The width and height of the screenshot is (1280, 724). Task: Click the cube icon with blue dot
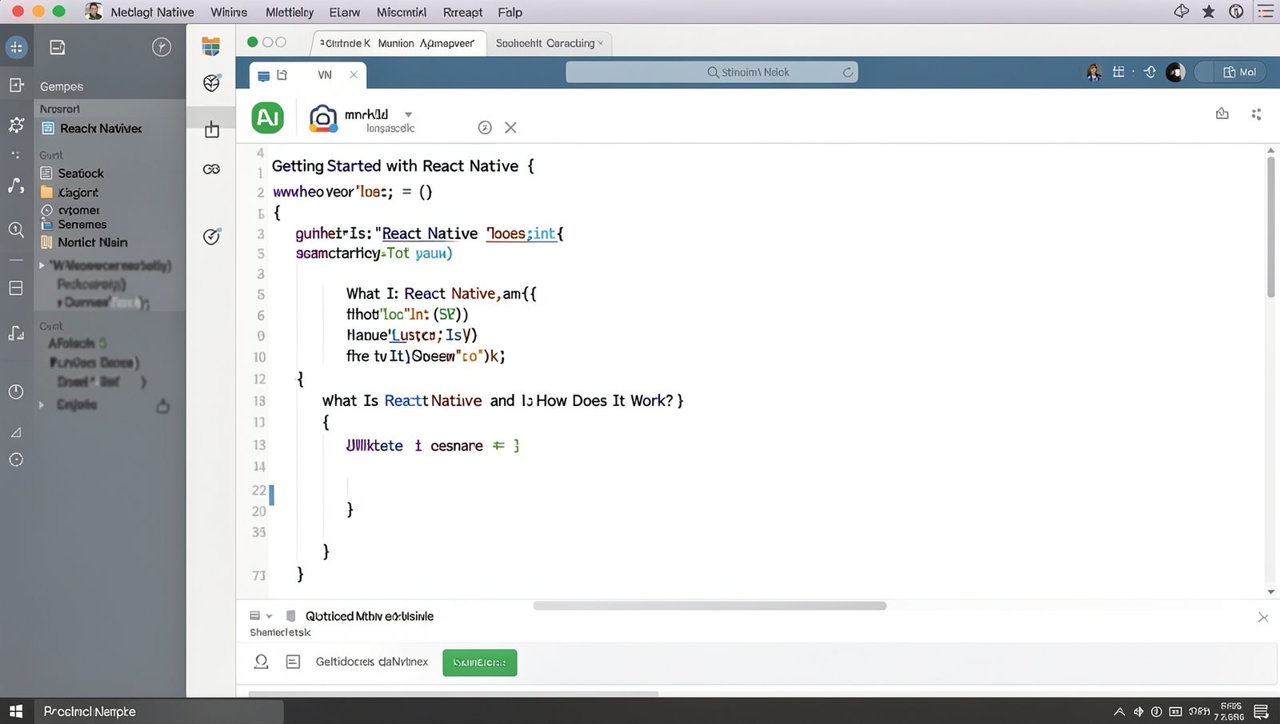pyautogui.click(x=211, y=82)
